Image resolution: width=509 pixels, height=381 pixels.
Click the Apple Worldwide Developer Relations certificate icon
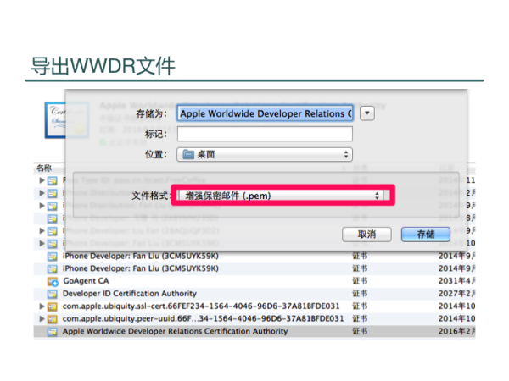(x=52, y=332)
